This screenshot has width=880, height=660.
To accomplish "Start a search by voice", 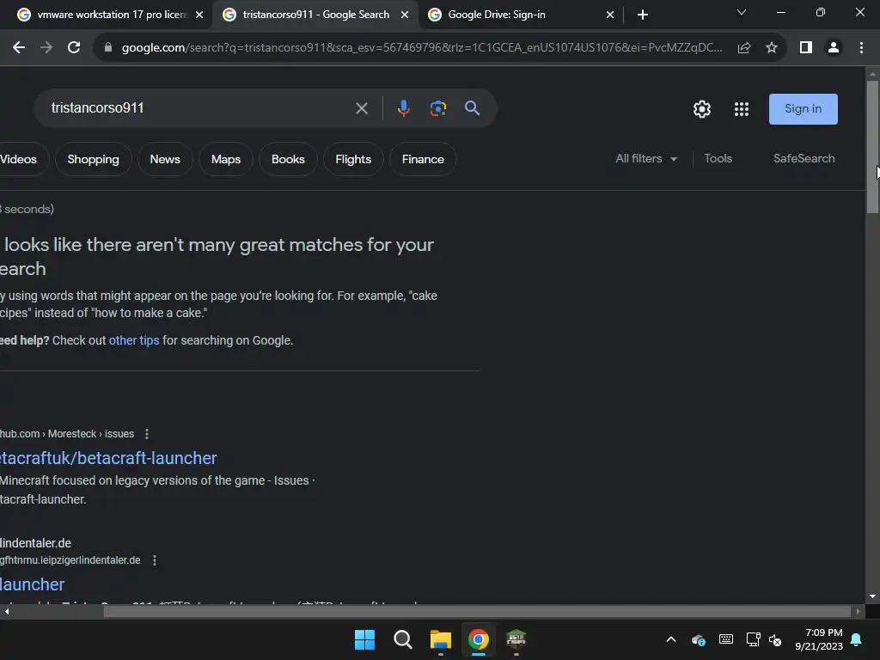I will 404,107.
